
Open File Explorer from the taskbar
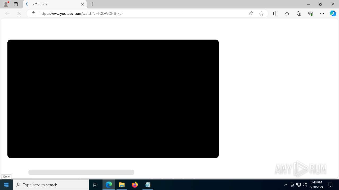coord(122,185)
